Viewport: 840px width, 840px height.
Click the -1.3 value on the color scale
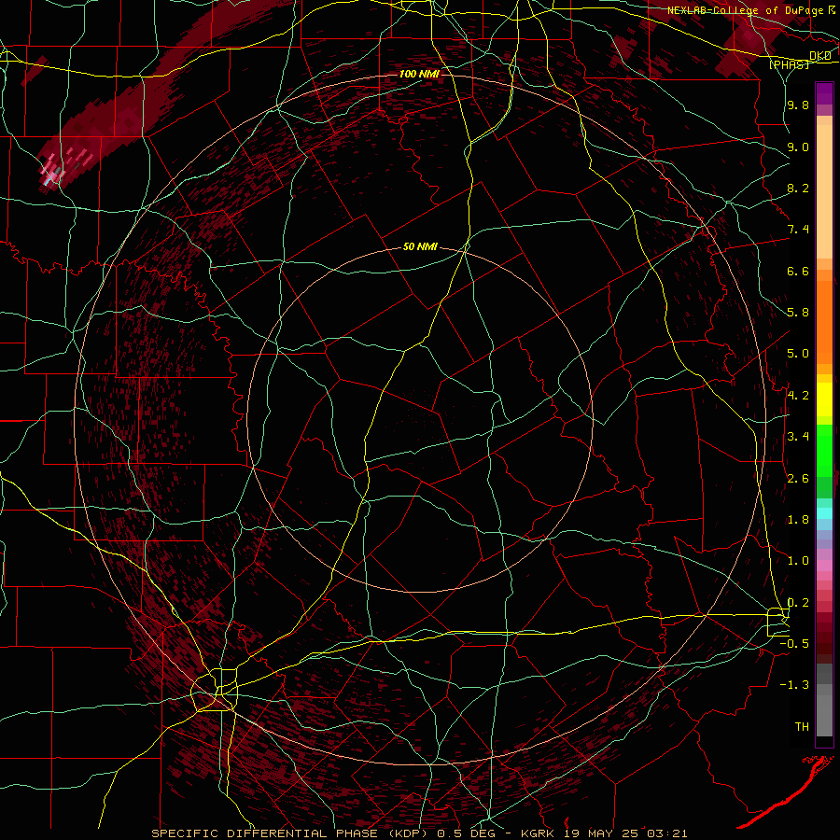pyautogui.click(x=794, y=685)
